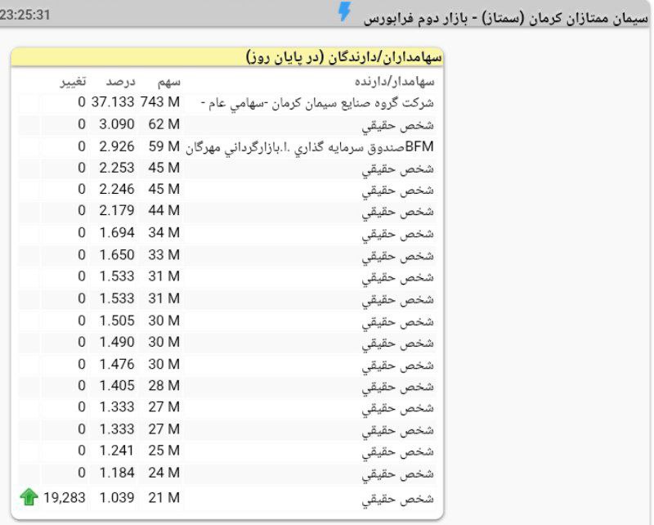654x525 pixels.
Task: Click the سهامدار/دارنده column header
Action: [x=395, y=81]
